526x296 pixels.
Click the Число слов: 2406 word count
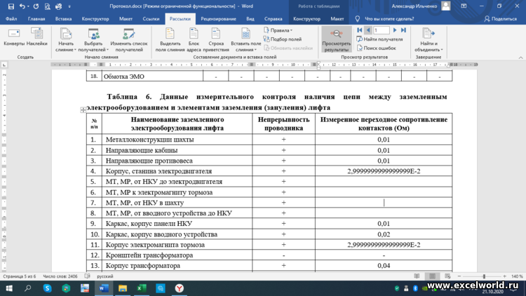60,276
